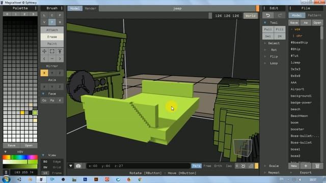Viewport: 326px width, 183px height.
Task: Open file explorer folder on taskbar
Action: 74,179
